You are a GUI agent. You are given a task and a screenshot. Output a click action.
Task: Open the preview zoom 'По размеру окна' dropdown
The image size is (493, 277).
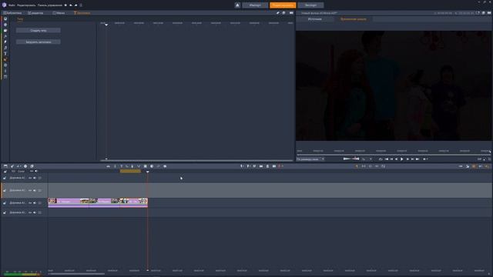(x=310, y=159)
